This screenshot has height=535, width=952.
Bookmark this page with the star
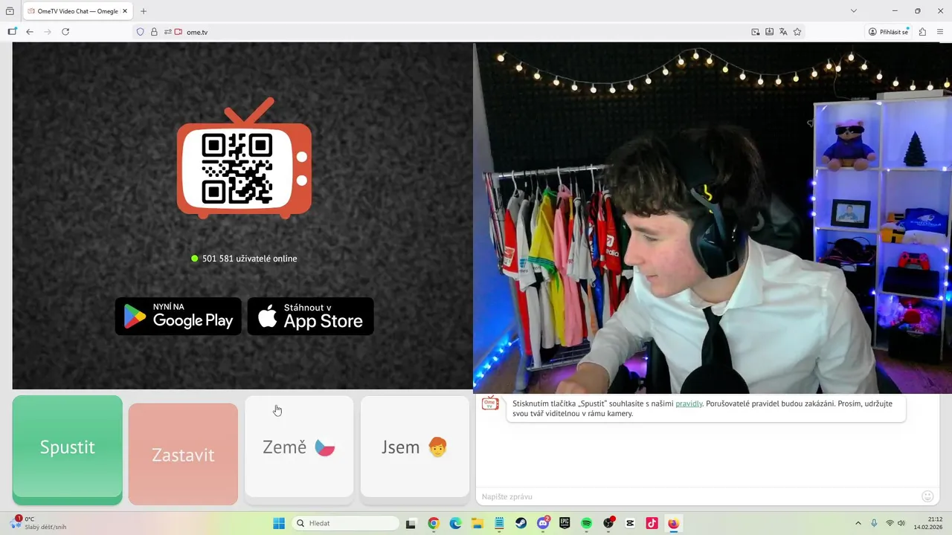[797, 32]
